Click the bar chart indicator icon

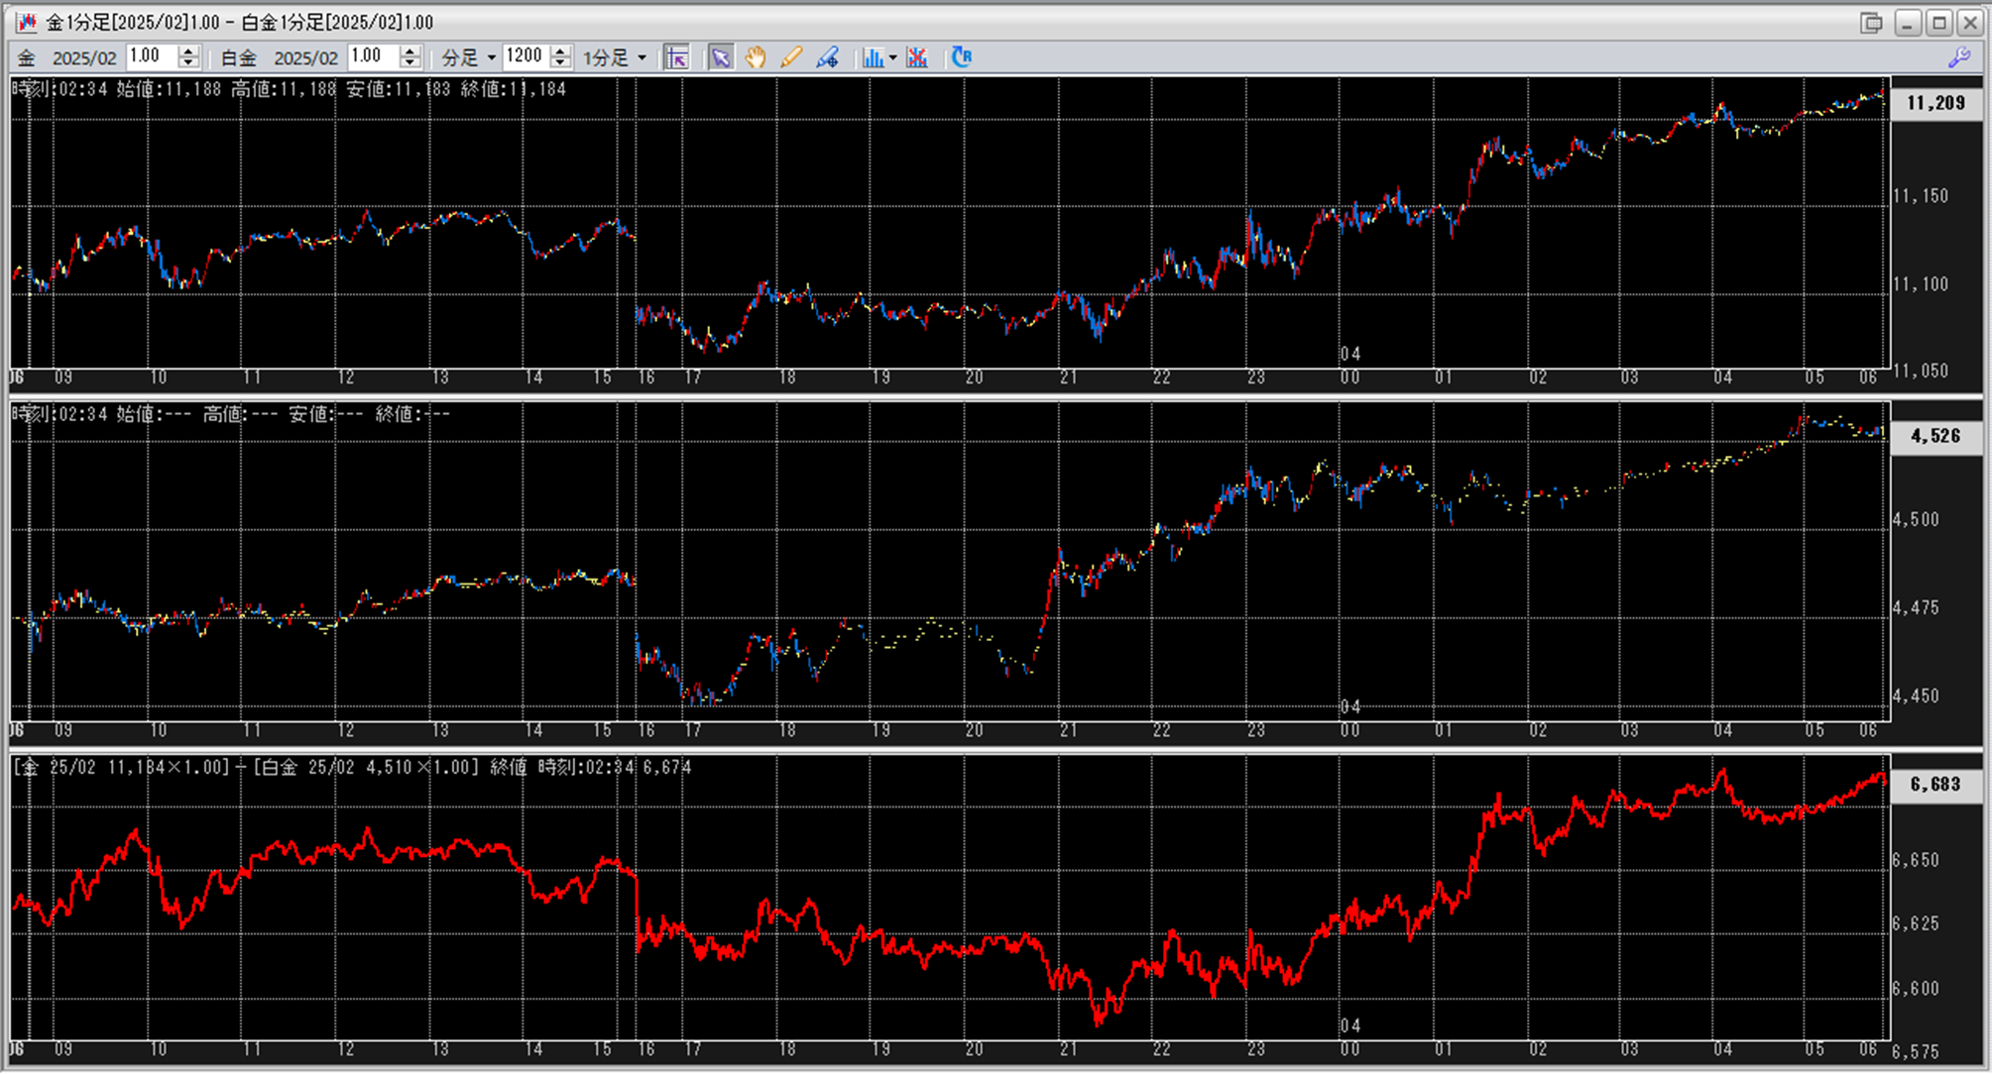[x=872, y=57]
